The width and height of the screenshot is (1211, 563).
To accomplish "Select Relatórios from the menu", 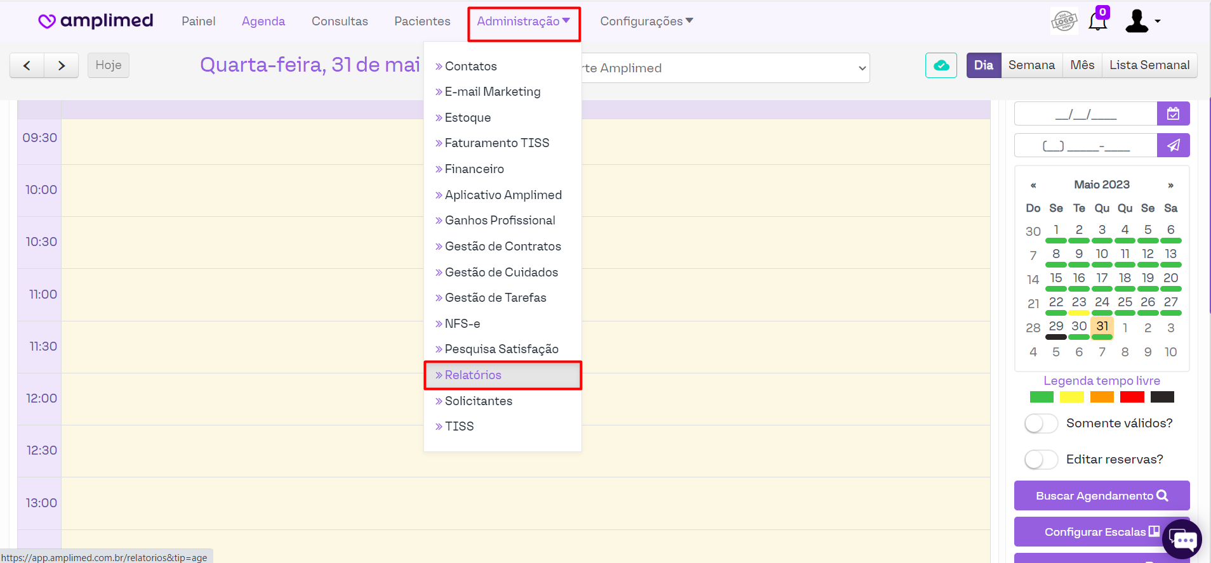I will (473, 375).
